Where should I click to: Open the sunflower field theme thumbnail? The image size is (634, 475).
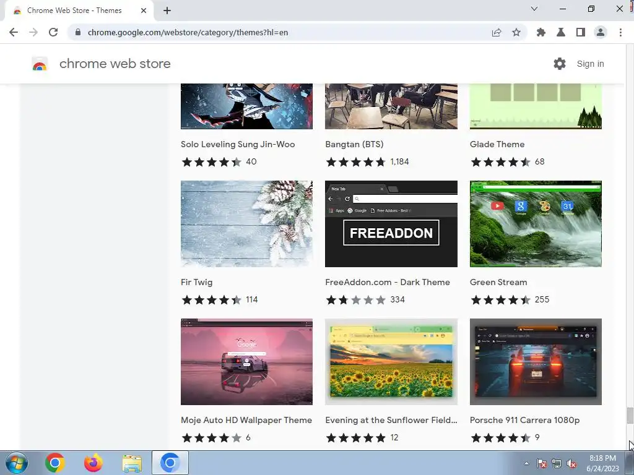click(391, 361)
